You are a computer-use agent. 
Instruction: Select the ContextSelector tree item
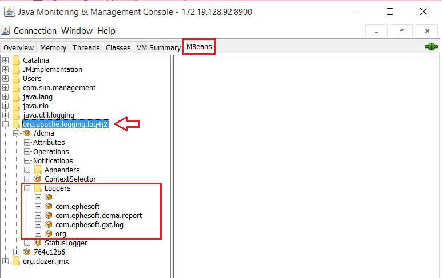(70, 179)
